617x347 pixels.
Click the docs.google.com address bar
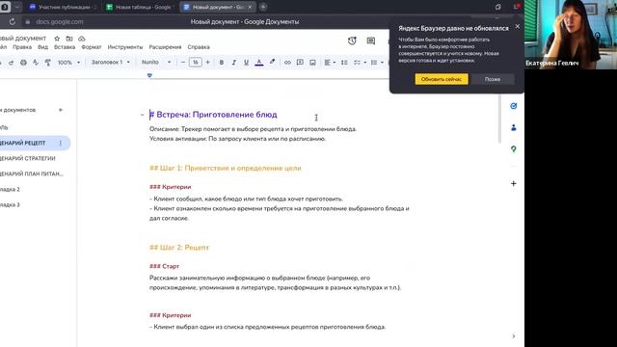60,21
